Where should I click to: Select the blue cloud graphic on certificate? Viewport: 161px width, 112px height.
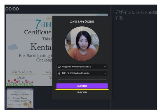13,47
